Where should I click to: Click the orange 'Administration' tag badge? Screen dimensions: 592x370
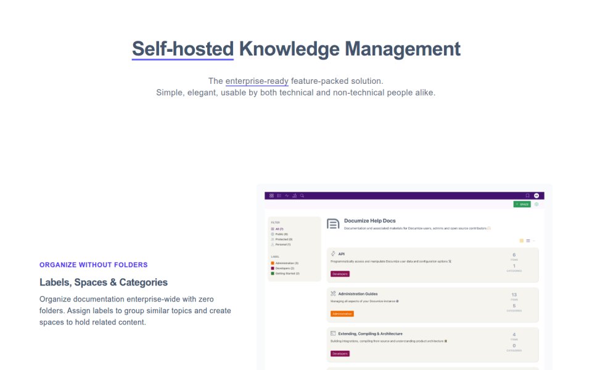coord(342,314)
